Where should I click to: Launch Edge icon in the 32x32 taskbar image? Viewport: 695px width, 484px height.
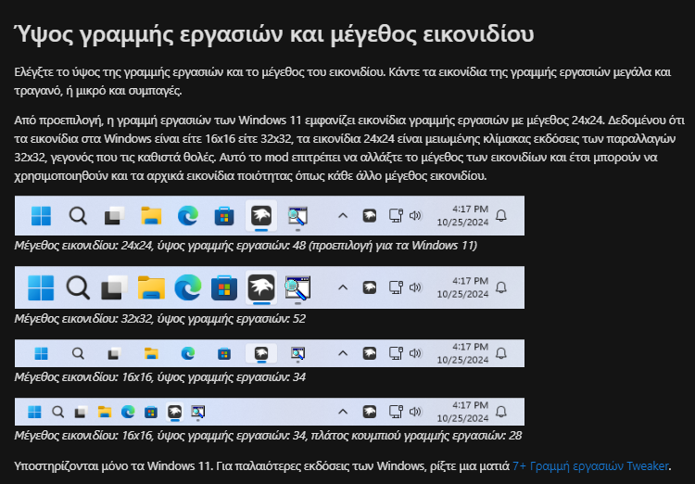188,287
